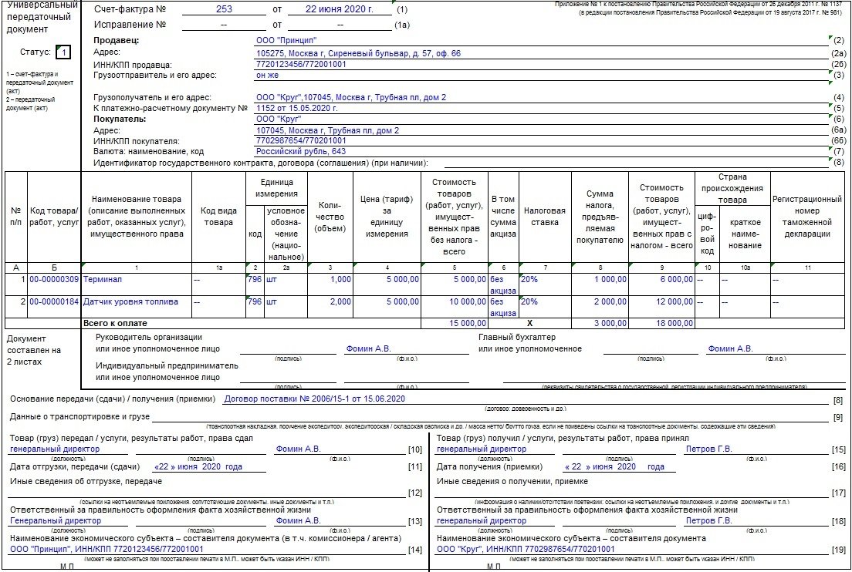Select payment document 1152 от 15.05.2020 г.

pos(296,108)
